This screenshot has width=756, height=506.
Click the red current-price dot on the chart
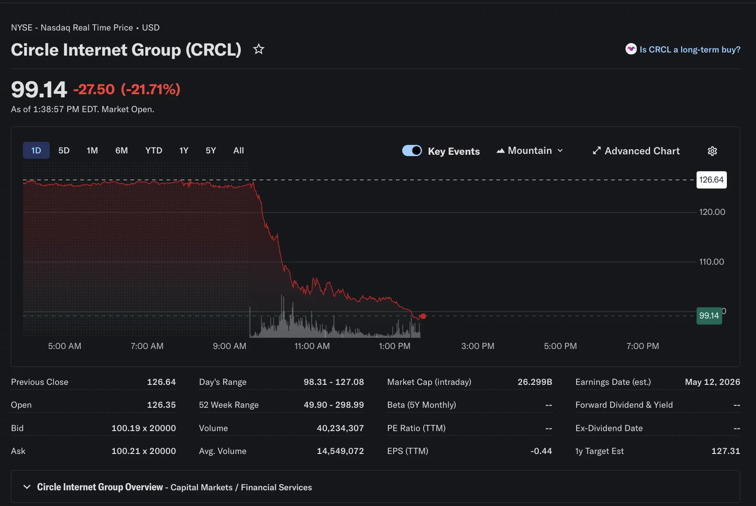[423, 316]
